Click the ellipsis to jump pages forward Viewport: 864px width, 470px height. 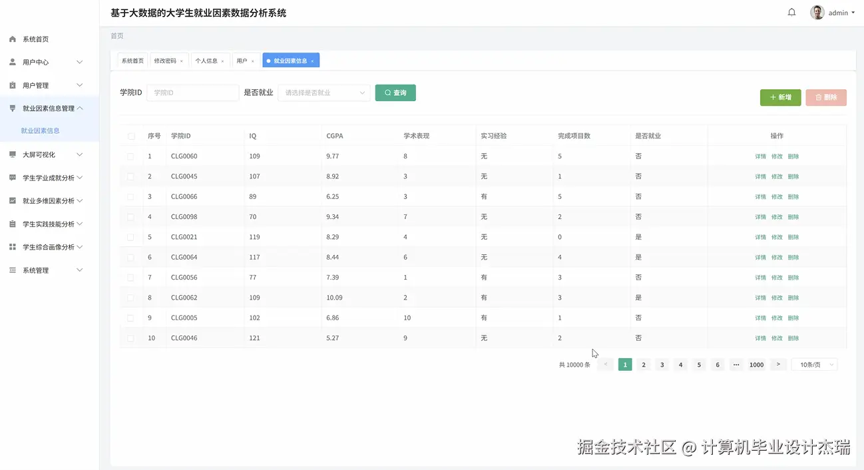coord(736,365)
